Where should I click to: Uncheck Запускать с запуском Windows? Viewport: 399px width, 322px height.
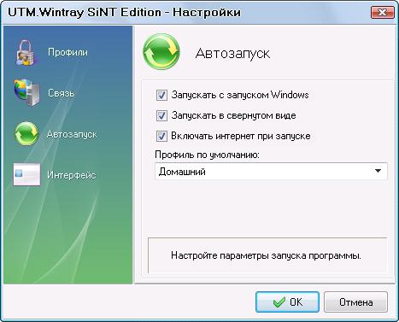click(x=161, y=95)
